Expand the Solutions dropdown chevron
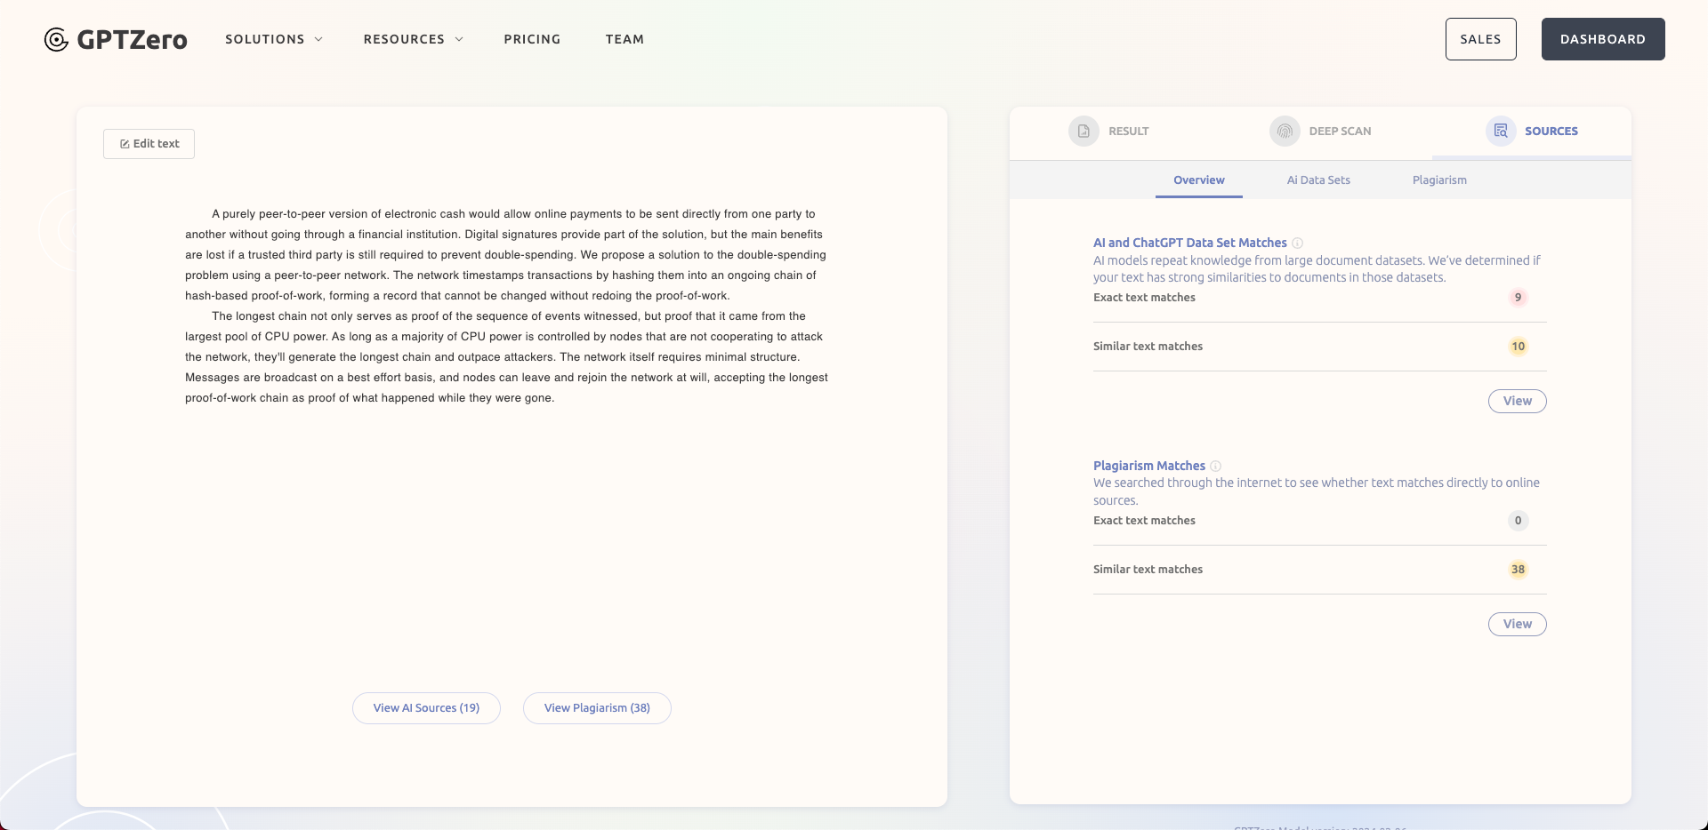 (318, 39)
